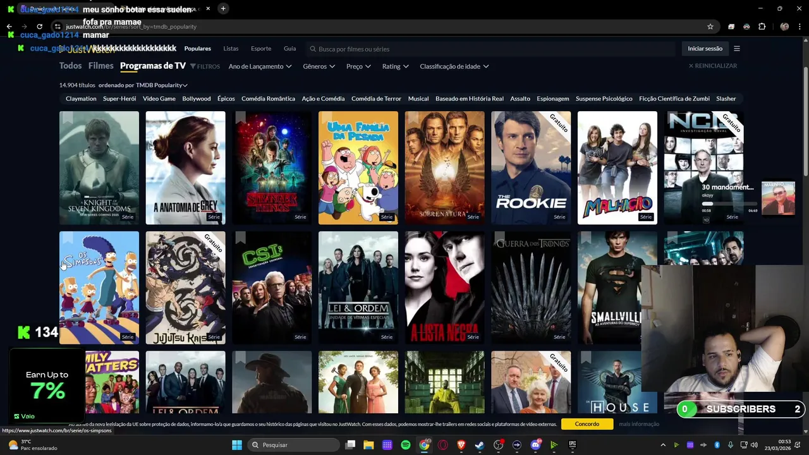Open Task View from the taskbar

pyautogui.click(x=350, y=445)
